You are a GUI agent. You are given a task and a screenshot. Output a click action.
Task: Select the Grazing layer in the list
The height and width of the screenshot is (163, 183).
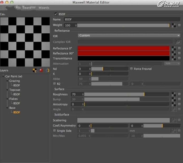[x=14, y=81]
